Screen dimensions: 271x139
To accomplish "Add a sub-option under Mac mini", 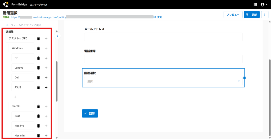I will point(46,136).
